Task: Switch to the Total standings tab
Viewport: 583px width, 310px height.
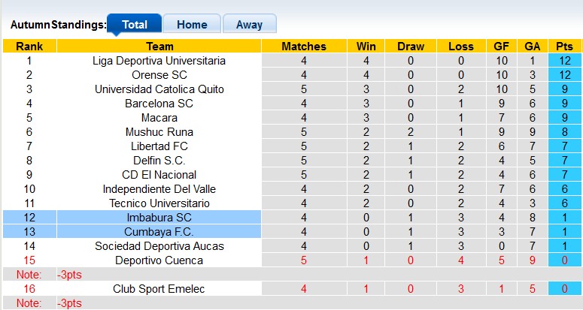Action: click(135, 24)
